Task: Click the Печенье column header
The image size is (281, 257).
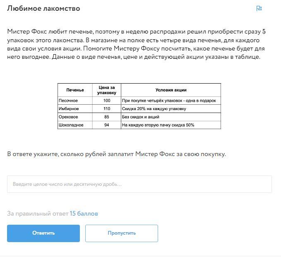Action: pyautogui.click(x=75, y=90)
